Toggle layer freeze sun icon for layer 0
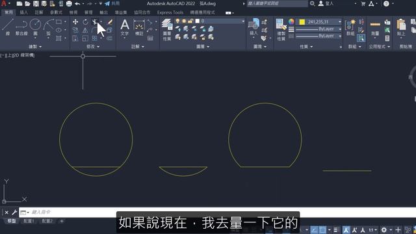 click(x=184, y=21)
